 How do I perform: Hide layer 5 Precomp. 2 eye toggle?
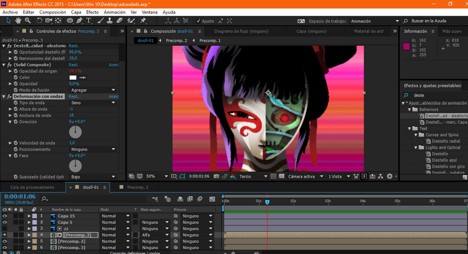4,241
